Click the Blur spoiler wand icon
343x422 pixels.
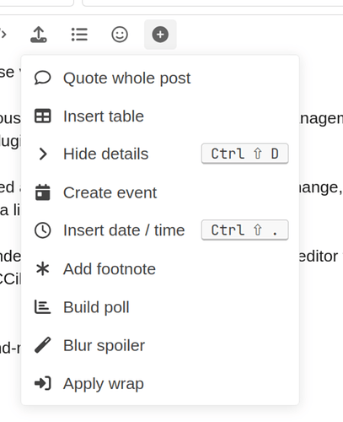[x=43, y=345]
